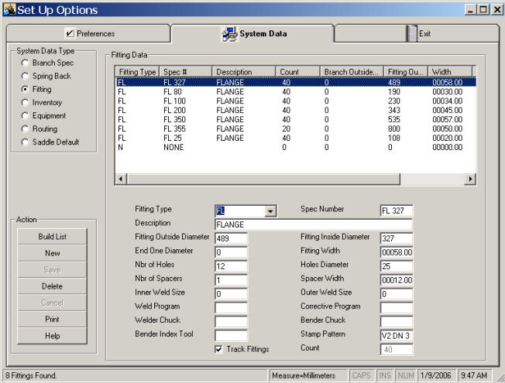
Task: Click the Holes Diameter field
Action: (397, 266)
